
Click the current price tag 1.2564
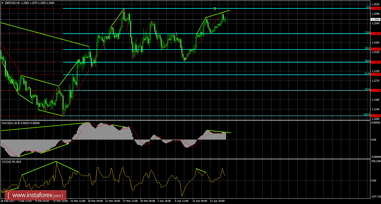coord(375,19)
